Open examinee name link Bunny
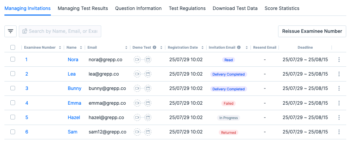The image size is (358, 146). point(74,88)
